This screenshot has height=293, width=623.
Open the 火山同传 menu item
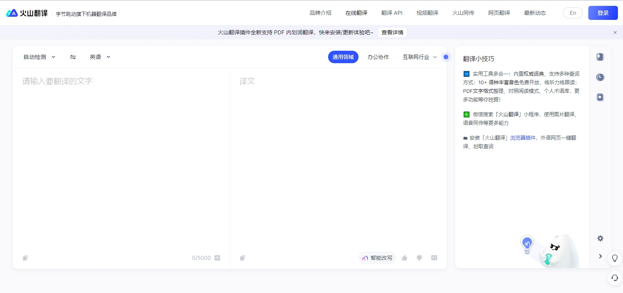[463, 13]
